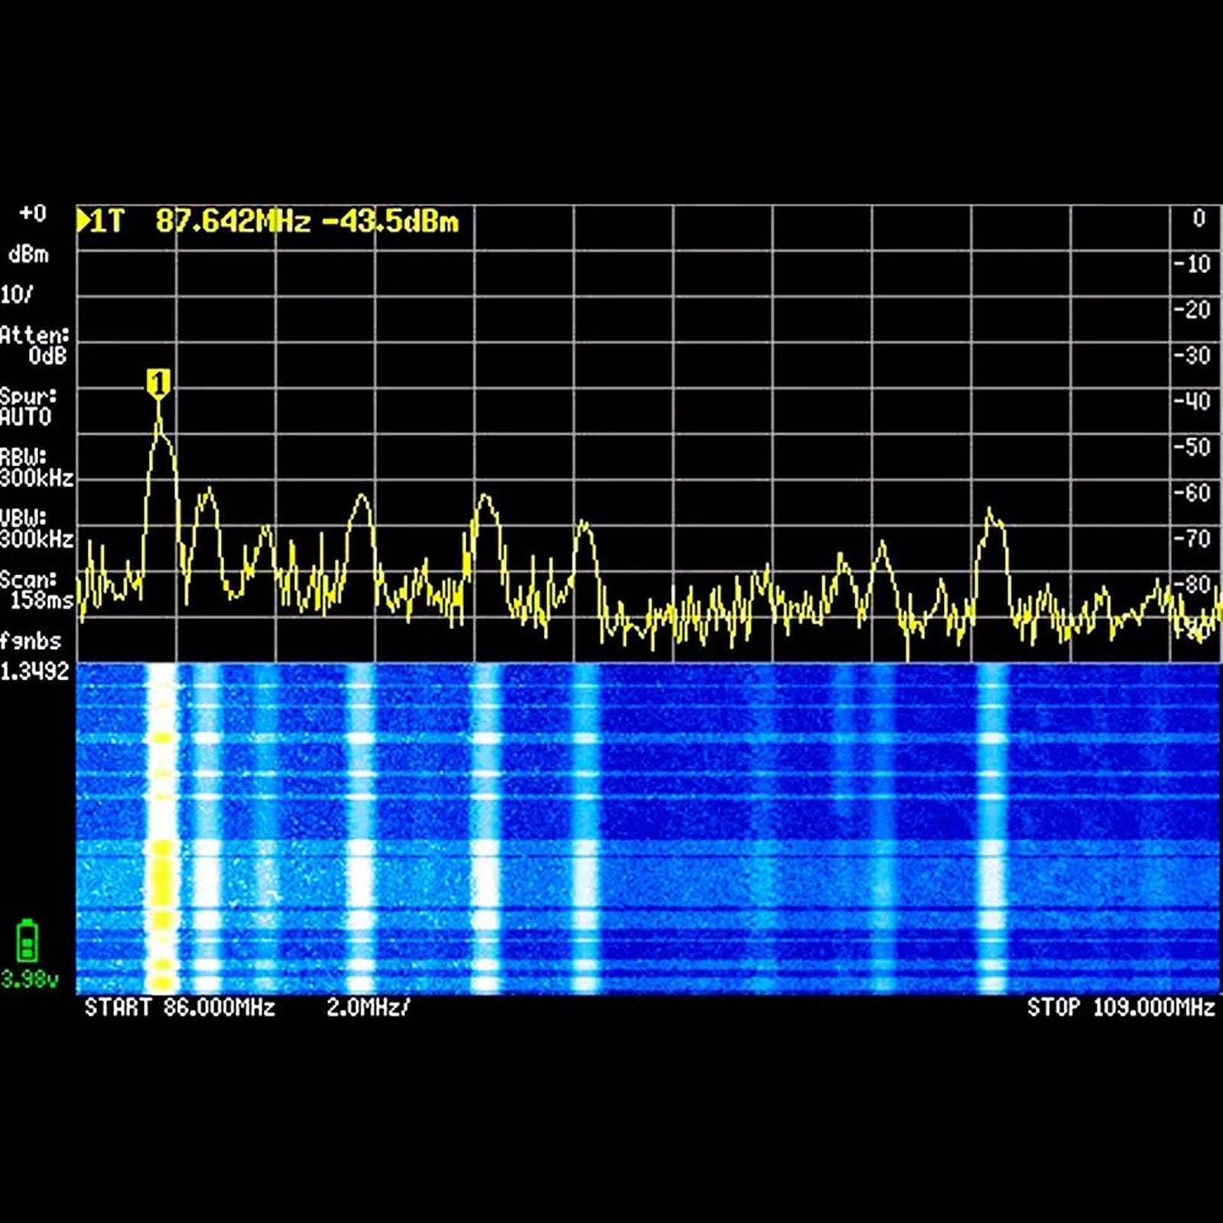Click the STOP 109.000MHz frequency label
Screen dimensions: 1223x1223
[1121, 1007]
